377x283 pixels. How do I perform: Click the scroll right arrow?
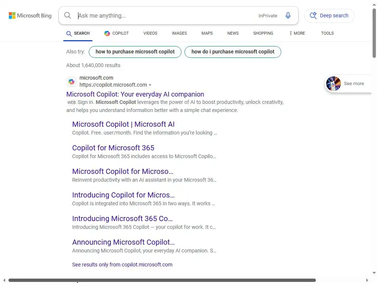367,280
